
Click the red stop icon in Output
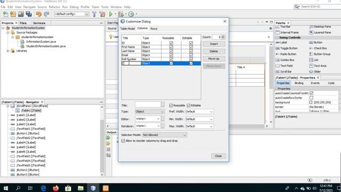coord(108,149)
